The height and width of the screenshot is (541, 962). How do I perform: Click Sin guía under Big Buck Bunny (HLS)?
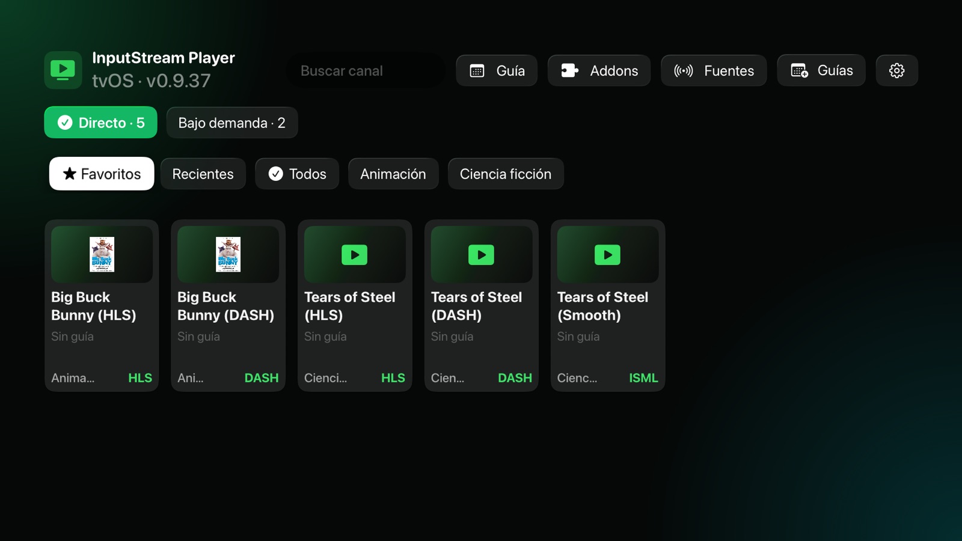pyautogui.click(x=73, y=337)
